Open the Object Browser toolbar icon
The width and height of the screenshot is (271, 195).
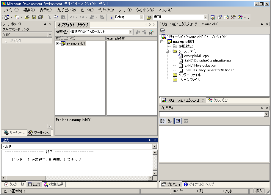(226, 17)
